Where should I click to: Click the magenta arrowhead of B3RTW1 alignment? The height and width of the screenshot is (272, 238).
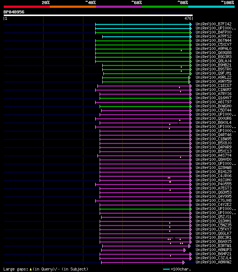190,246
